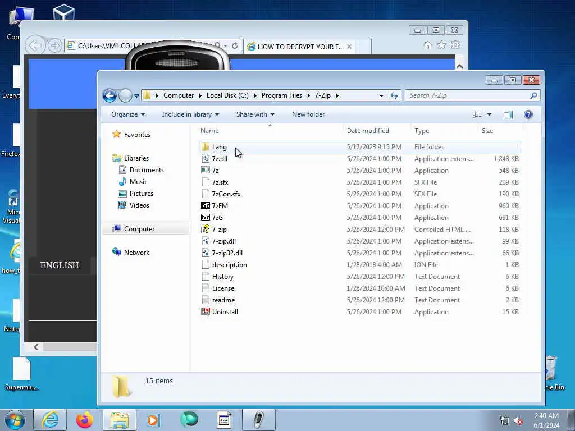This screenshot has height=431, width=575.
Task: Open view options dropdown arrow
Action: pos(489,114)
